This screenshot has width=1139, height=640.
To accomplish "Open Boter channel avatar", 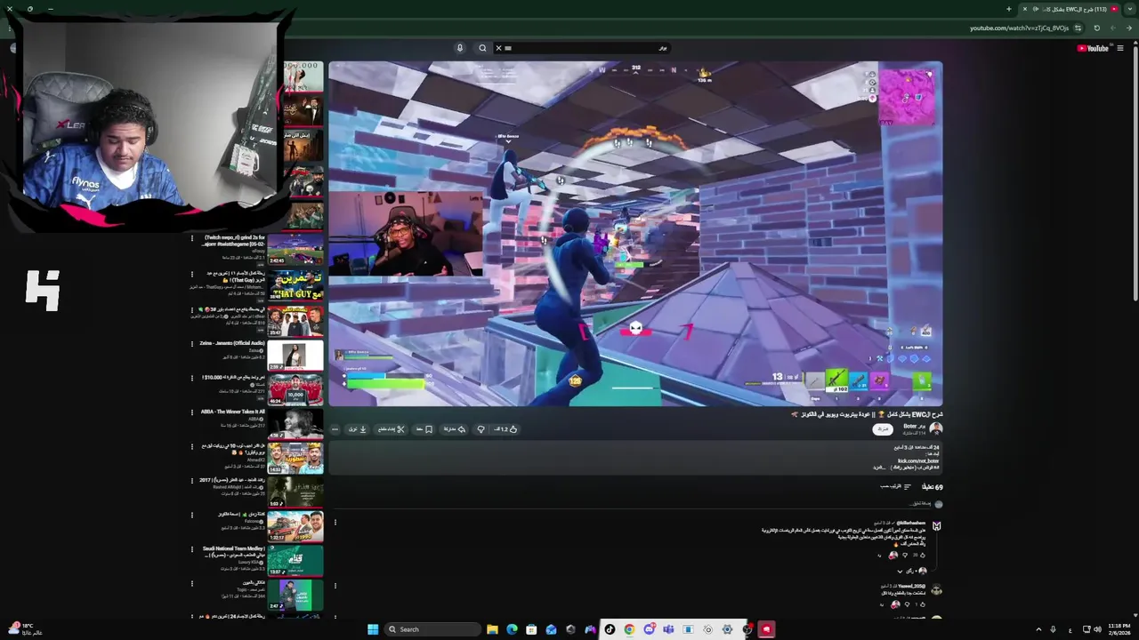I will [936, 428].
